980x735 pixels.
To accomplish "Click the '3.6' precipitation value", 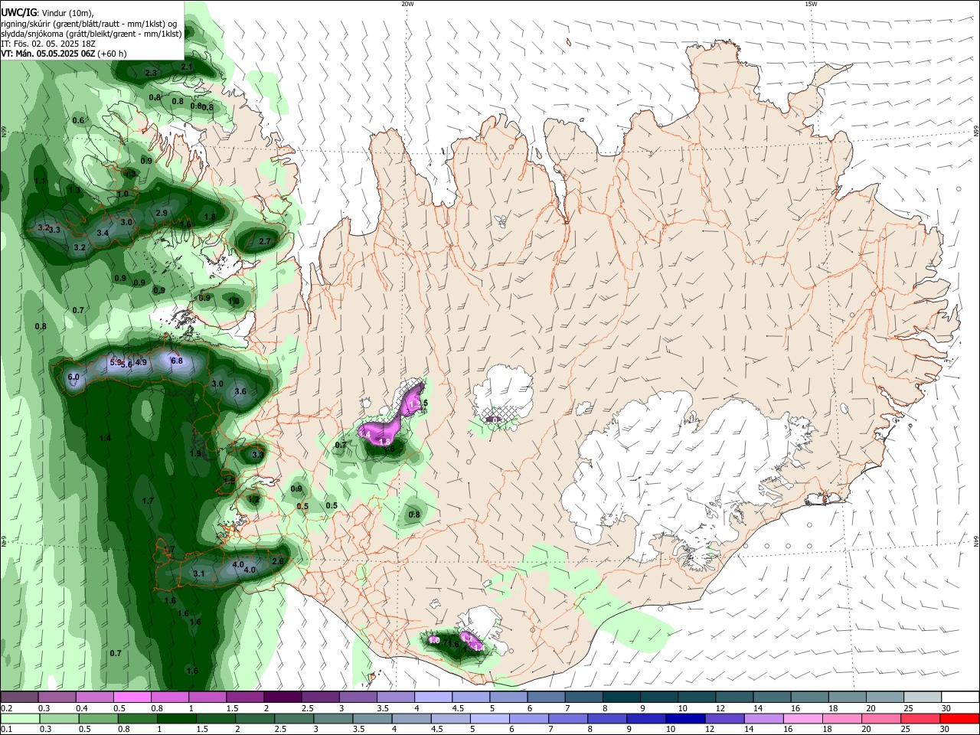I will tap(240, 392).
